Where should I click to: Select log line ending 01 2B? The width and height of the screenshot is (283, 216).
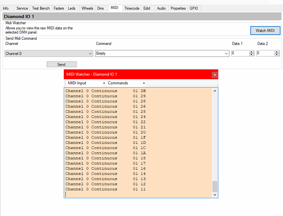(x=106, y=91)
